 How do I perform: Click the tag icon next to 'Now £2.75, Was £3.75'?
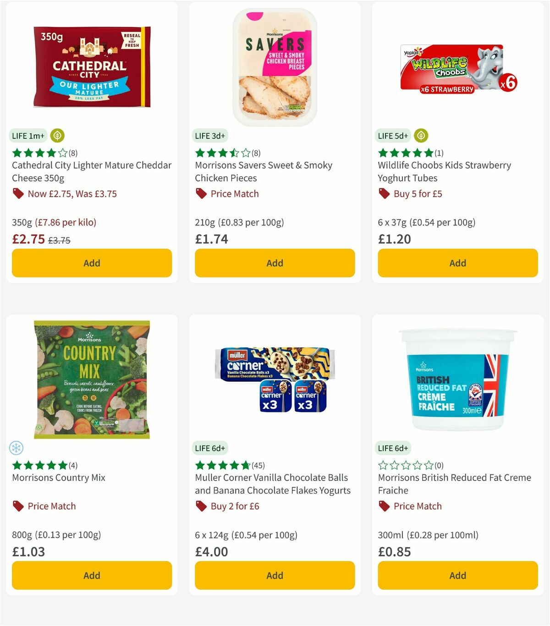(18, 194)
